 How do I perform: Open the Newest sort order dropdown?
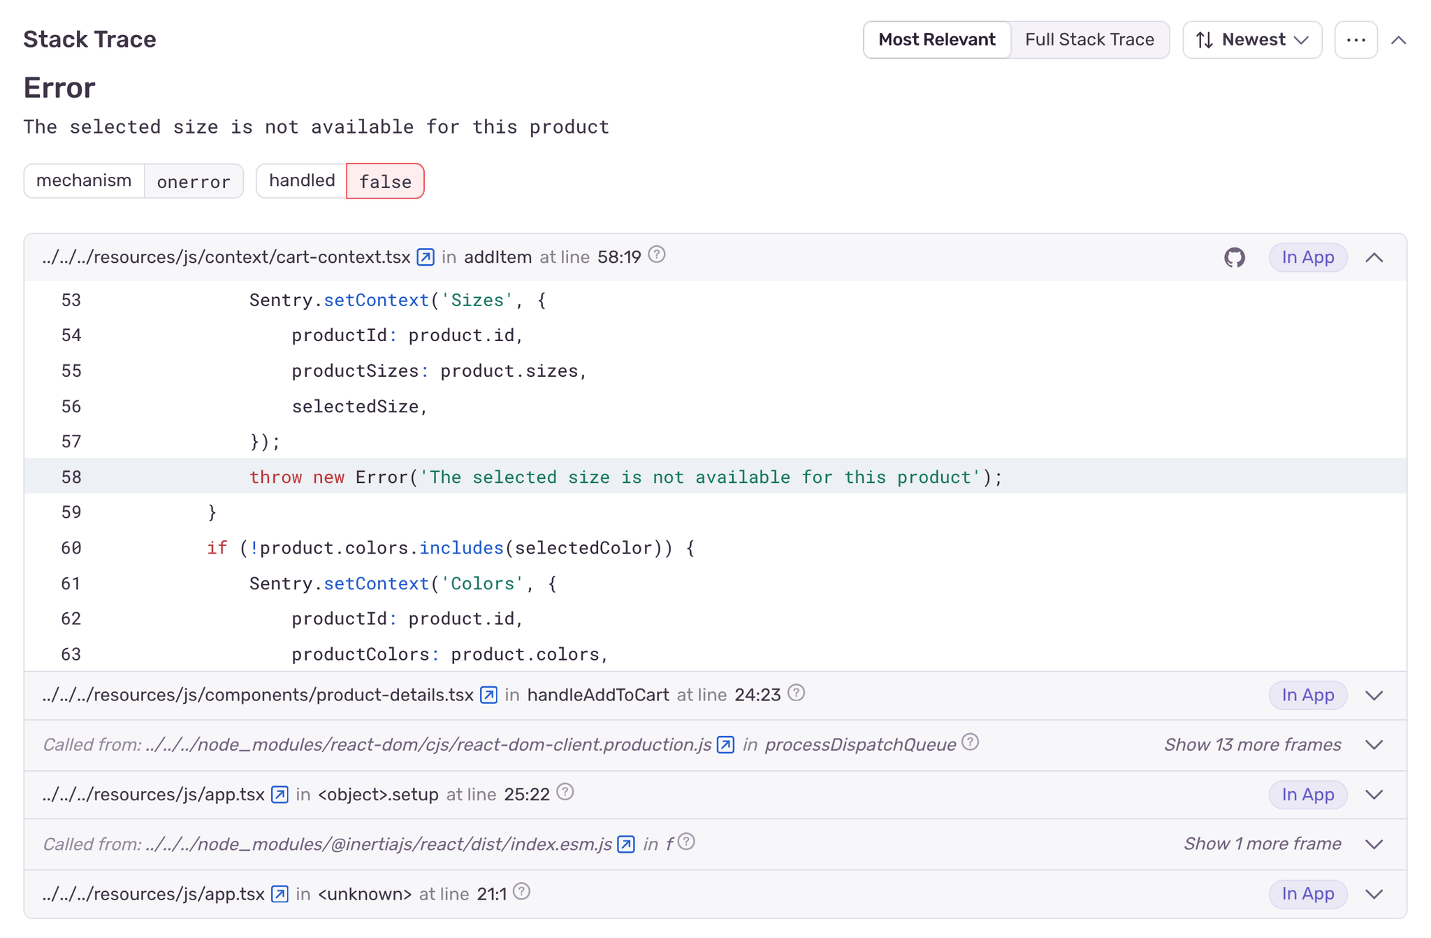(1252, 40)
